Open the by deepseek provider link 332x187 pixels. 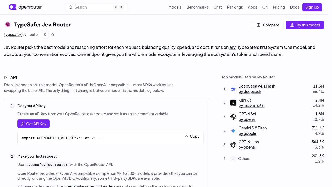[x=250, y=92]
